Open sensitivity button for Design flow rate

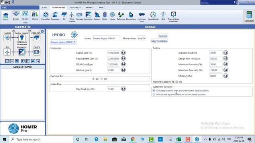pyautogui.click(x=226, y=58)
